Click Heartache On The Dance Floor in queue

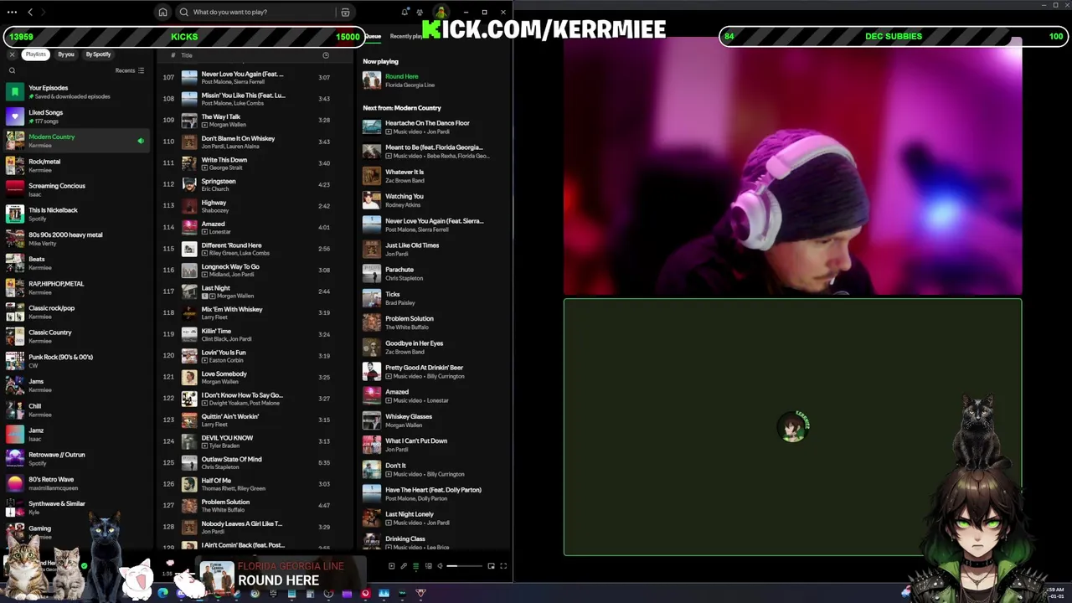click(427, 123)
